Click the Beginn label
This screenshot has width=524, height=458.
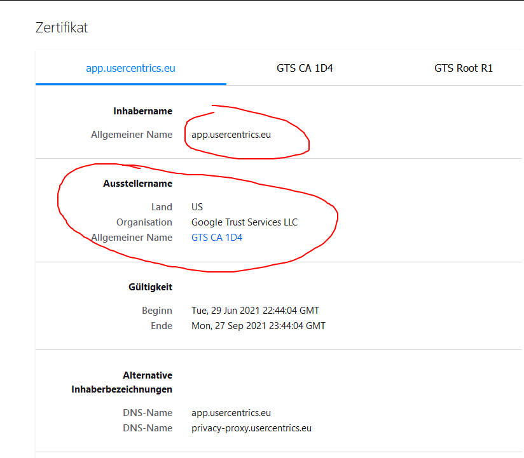pos(157,311)
